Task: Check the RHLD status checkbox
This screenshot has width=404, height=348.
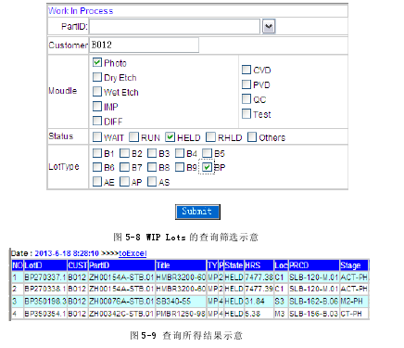Action: (210, 137)
